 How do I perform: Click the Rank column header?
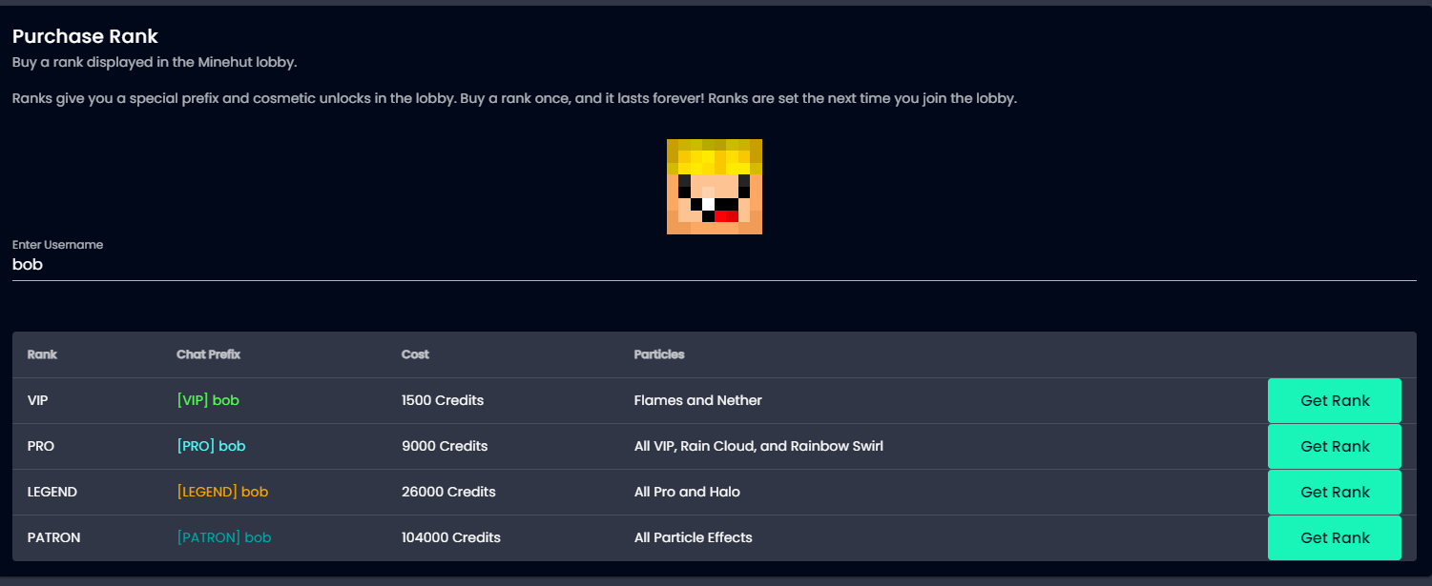tap(42, 354)
